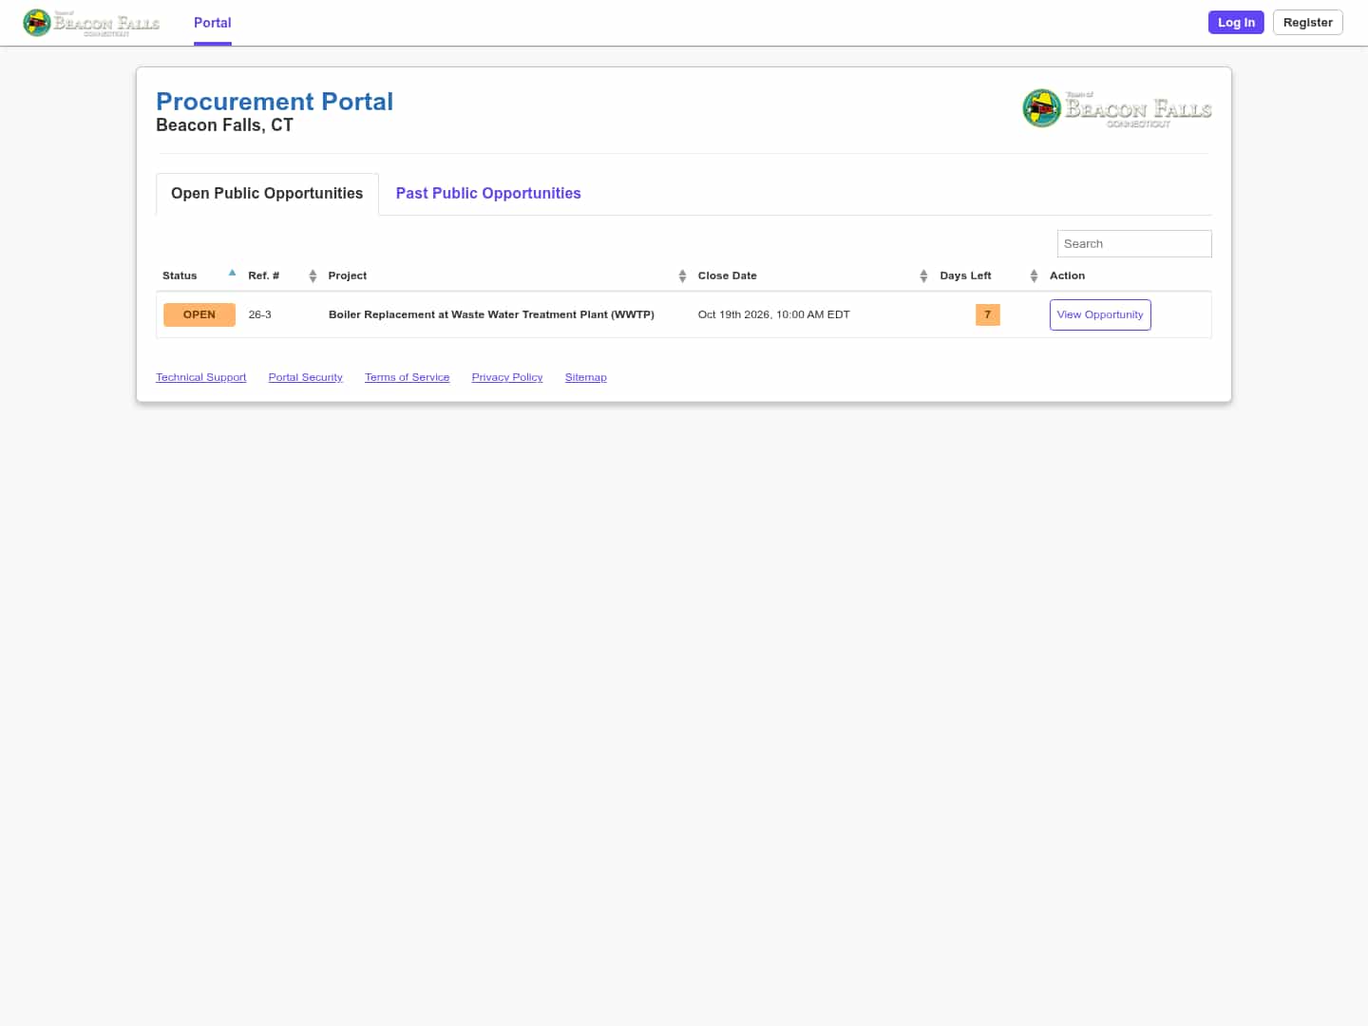
Task: Focus the Search input field
Action: pos(1134,244)
